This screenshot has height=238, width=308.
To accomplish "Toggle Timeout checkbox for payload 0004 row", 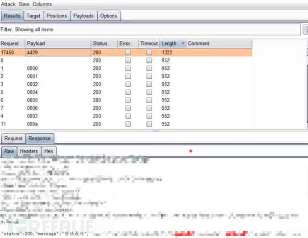I will coord(149,92).
